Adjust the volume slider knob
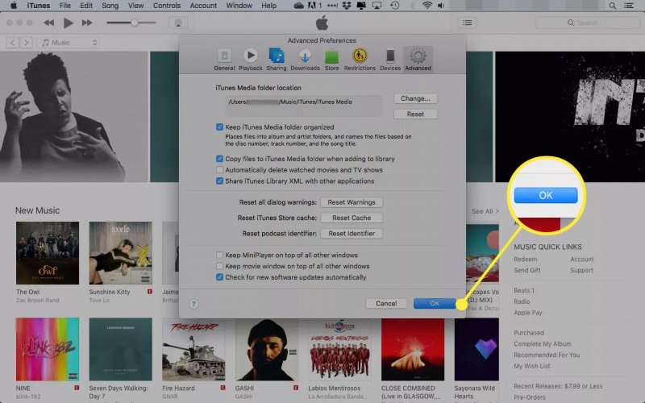645x403 pixels. [x=134, y=23]
